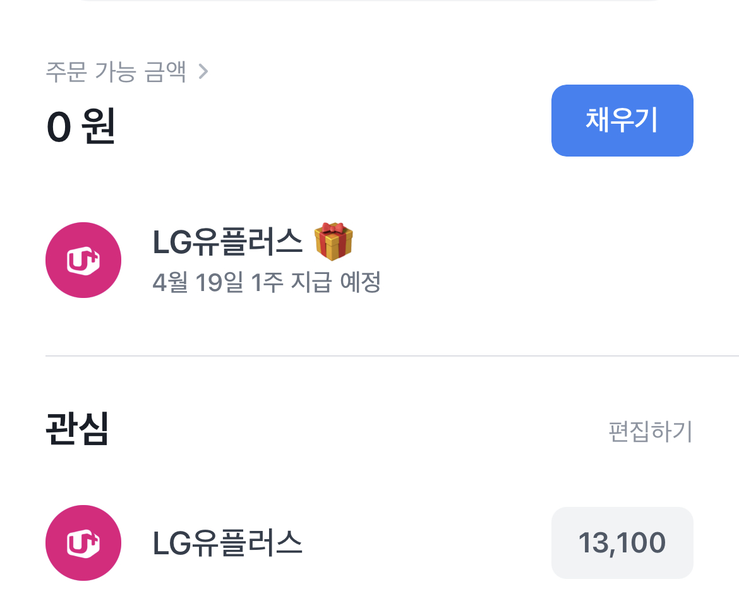The height and width of the screenshot is (601, 739).
Task: Click the 13,100 price badge
Action: click(x=622, y=543)
